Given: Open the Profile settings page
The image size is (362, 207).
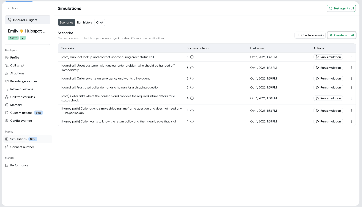Looking at the screenshot, I should [14, 57].
